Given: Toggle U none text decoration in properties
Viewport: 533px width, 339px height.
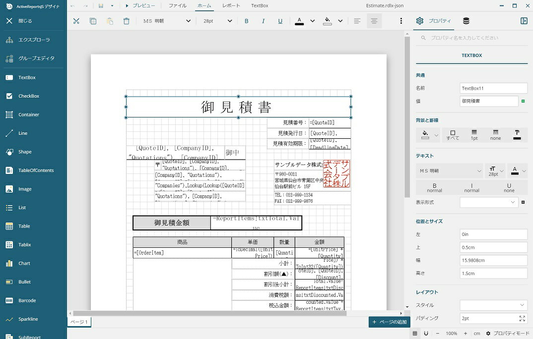Looking at the screenshot, I should [x=509, y=188].
